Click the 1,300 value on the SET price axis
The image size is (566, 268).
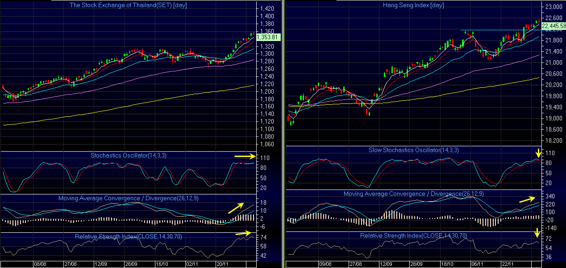266,54
